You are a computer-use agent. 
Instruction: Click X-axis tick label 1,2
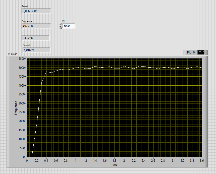pos(85,161)
